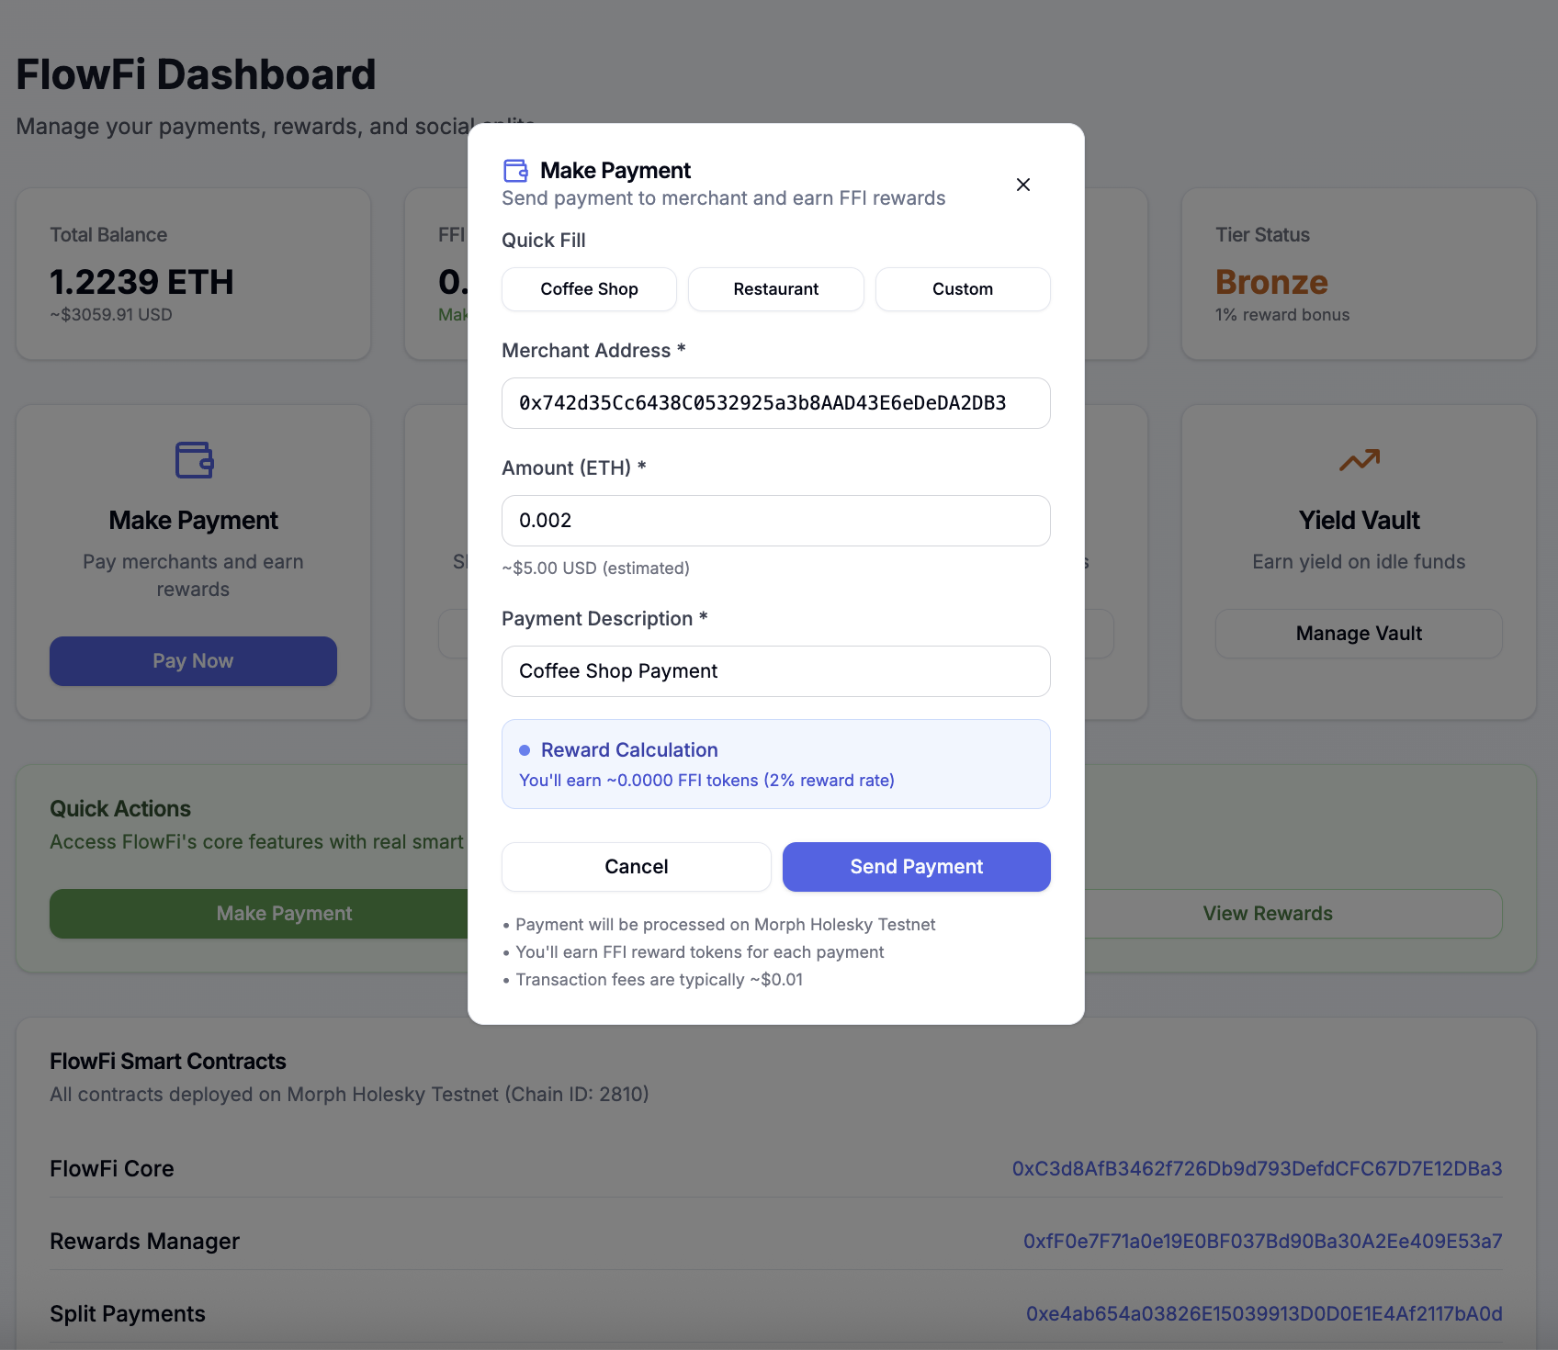Select the Restaurant quick fill option
The width and height of the screenshot is (1558, 1350).
tap(775, 289)
